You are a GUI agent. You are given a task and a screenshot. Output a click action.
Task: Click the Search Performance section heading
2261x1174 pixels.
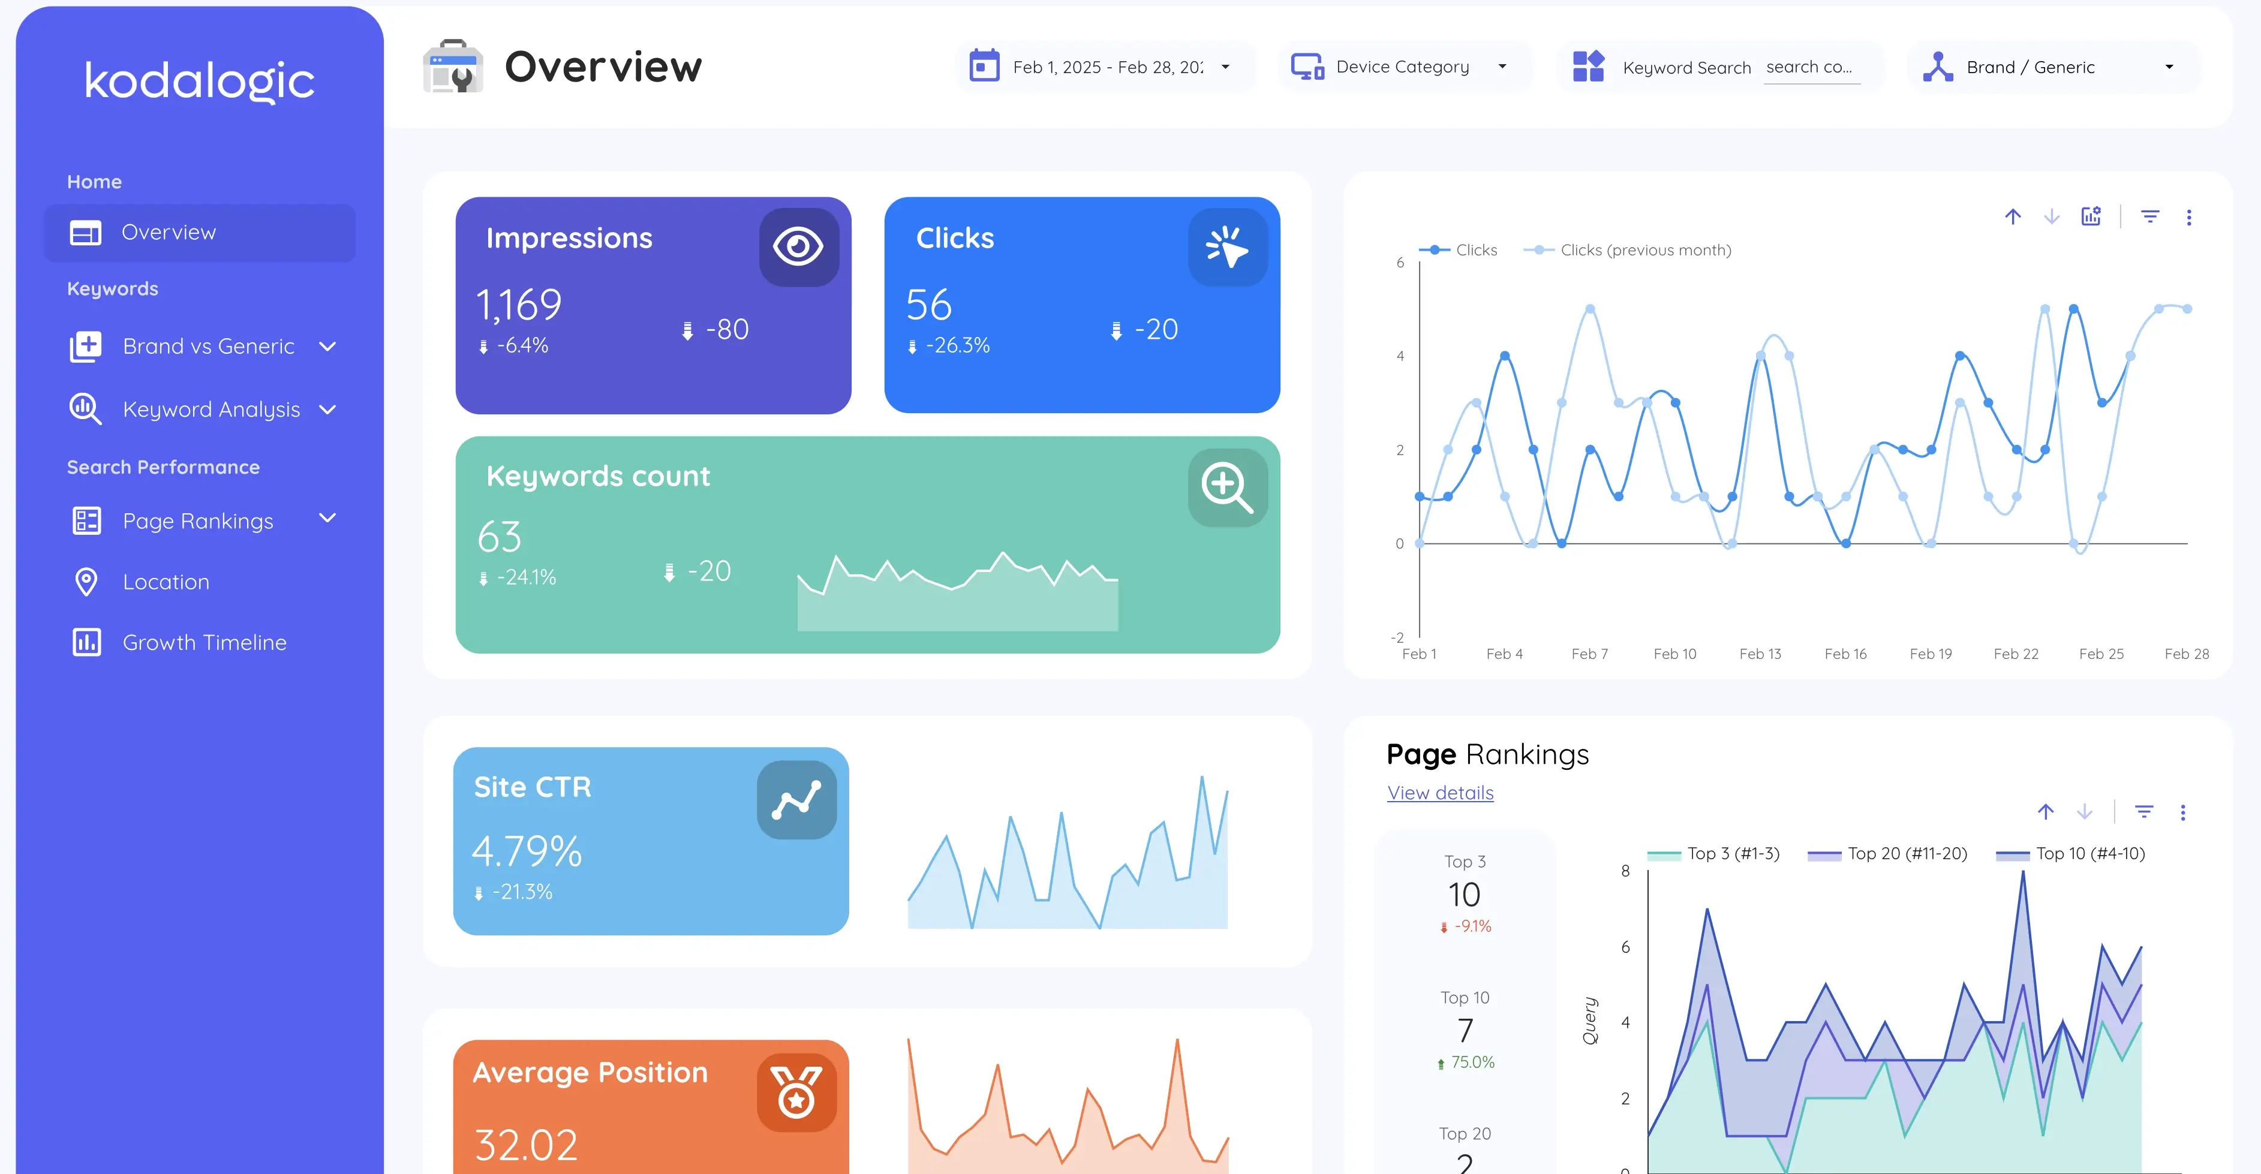pos(163,467)
